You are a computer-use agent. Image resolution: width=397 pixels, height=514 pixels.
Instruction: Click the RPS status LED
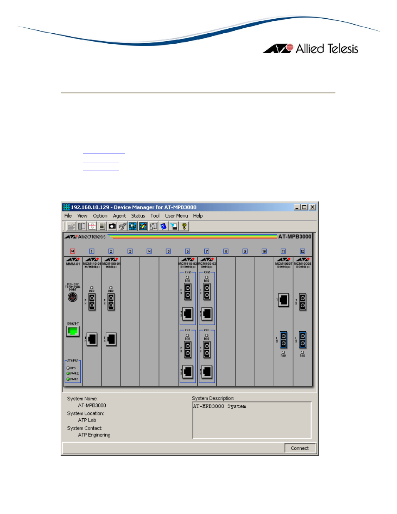pyautogui.click(x=68, y=368)
